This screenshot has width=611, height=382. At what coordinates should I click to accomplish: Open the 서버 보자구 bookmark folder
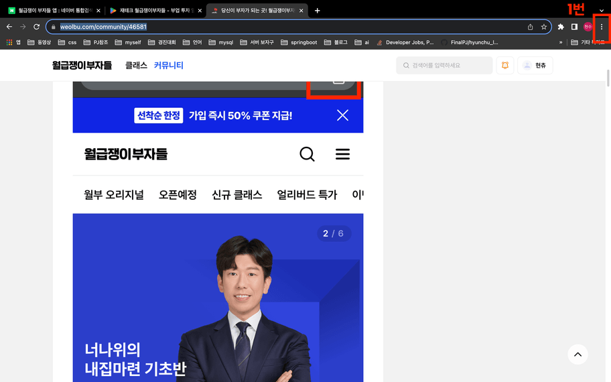coord(257,42)
